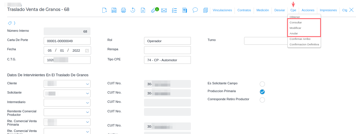Select Consultar from the Cpe menu

pos(296,23)
